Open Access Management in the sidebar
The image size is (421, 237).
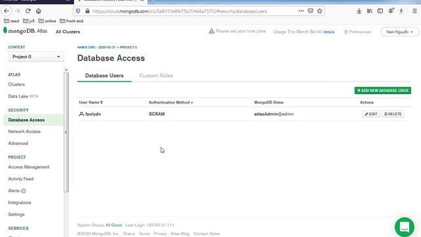(29, 167)
